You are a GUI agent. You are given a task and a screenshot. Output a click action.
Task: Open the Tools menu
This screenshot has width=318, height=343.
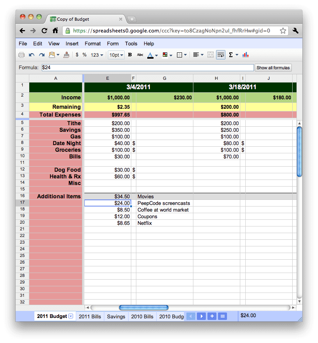click(131, 43)
